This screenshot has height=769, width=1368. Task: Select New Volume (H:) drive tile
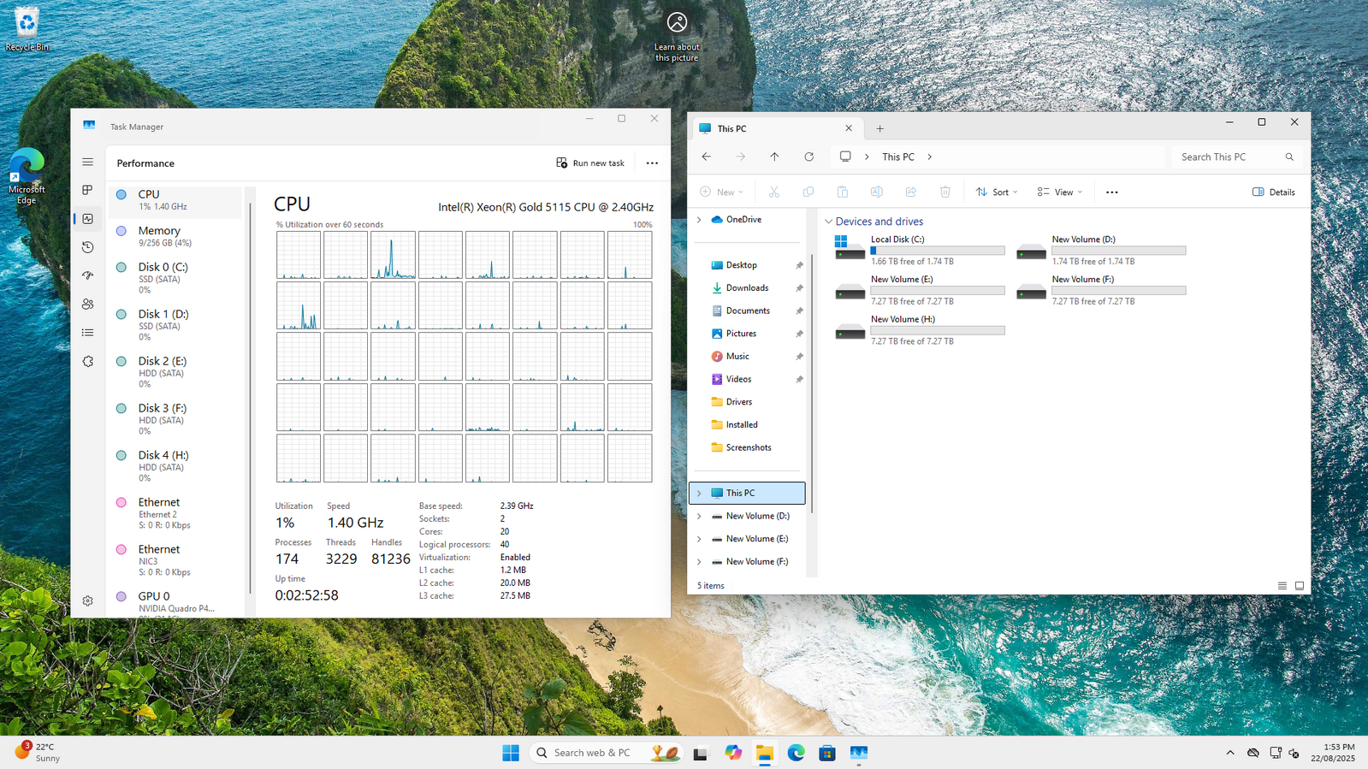point(920,329)
